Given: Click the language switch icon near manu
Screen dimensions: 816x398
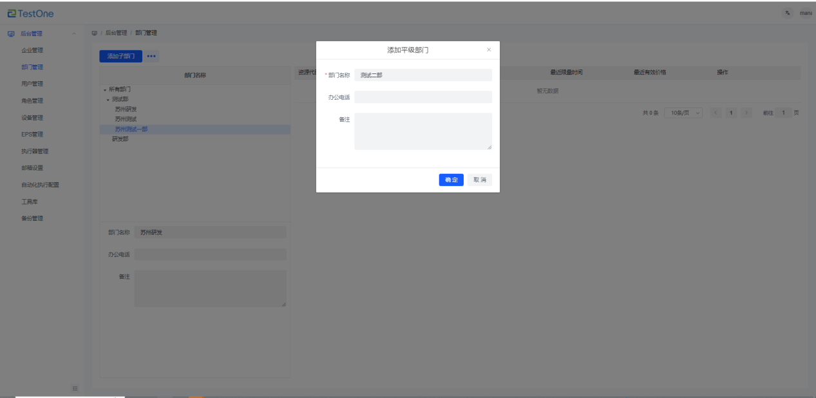Looking at the screenshot, I should click(788, 13).
